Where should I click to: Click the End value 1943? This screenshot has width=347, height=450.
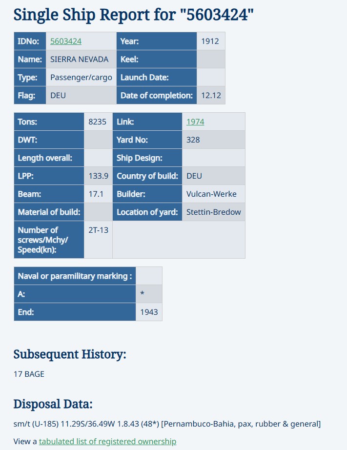point(149,312)
